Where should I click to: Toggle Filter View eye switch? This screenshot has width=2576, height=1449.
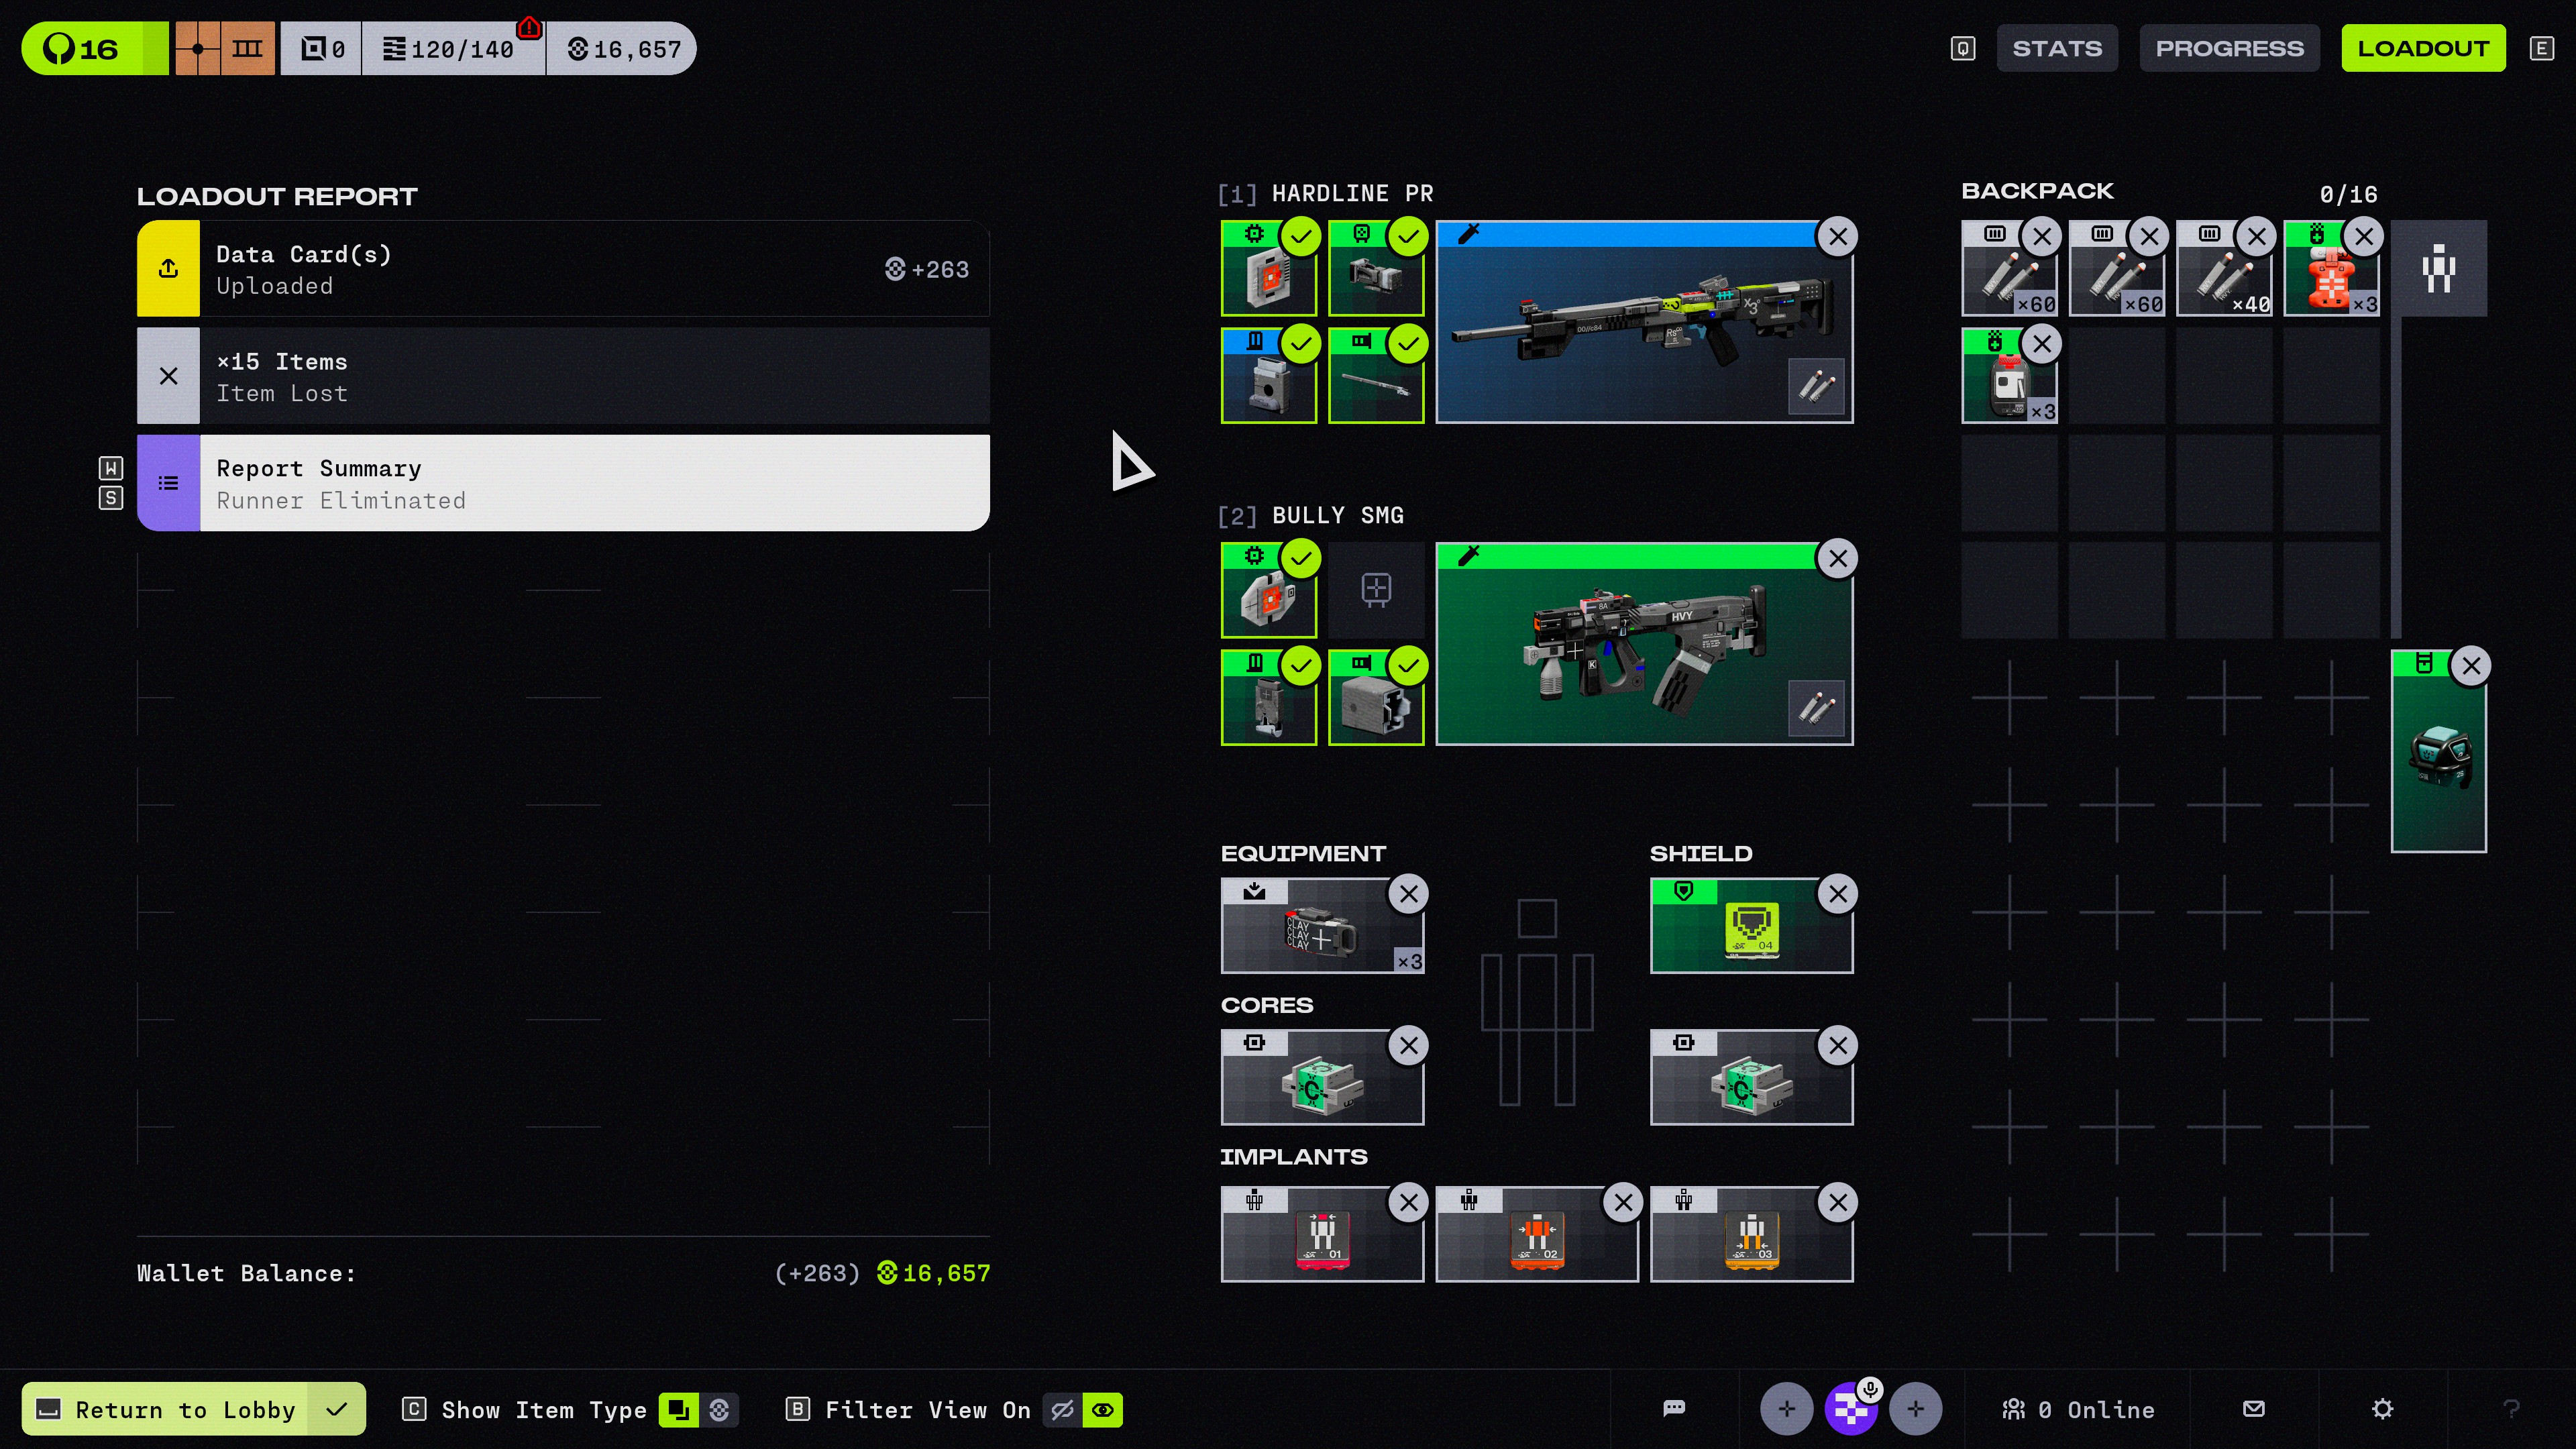coord(1082,1410)
